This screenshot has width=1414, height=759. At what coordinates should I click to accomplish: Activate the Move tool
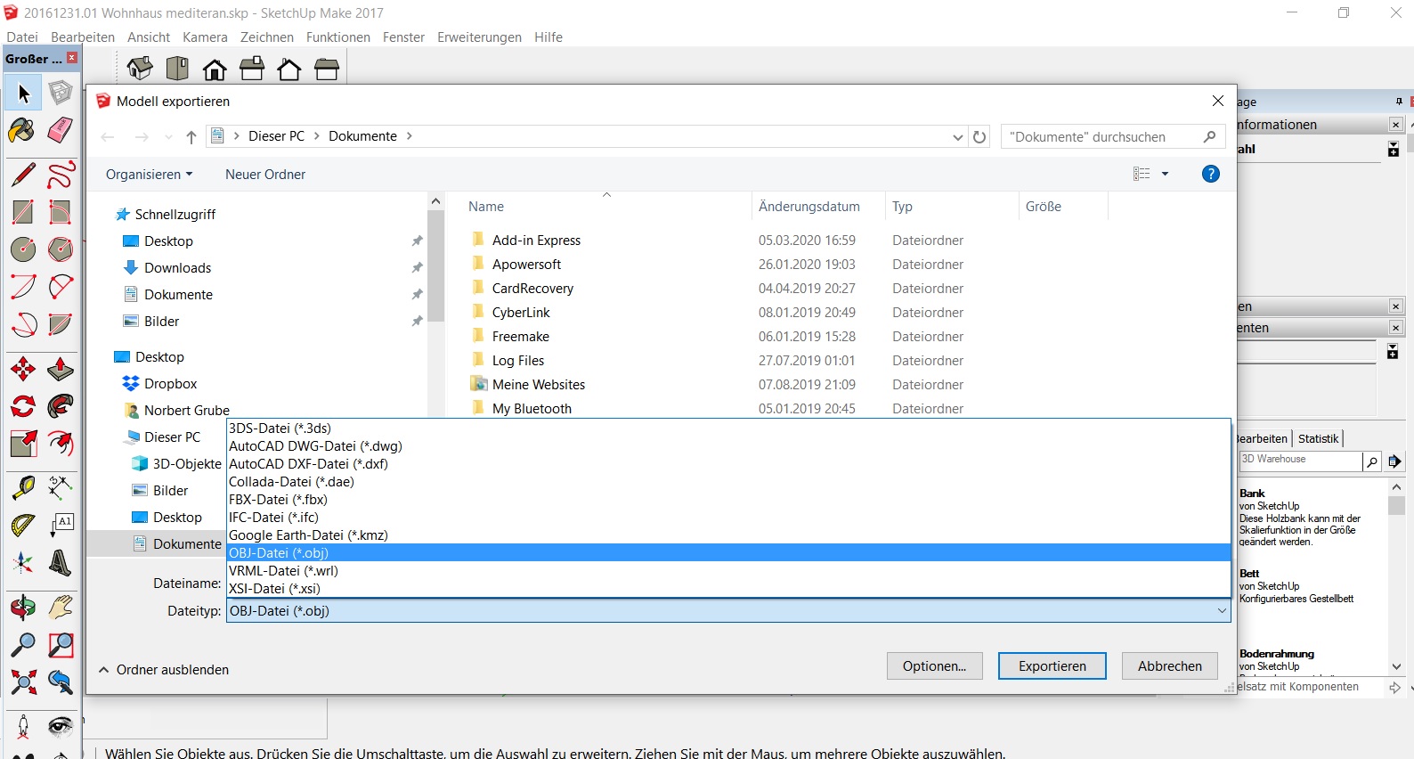point(23,368)
